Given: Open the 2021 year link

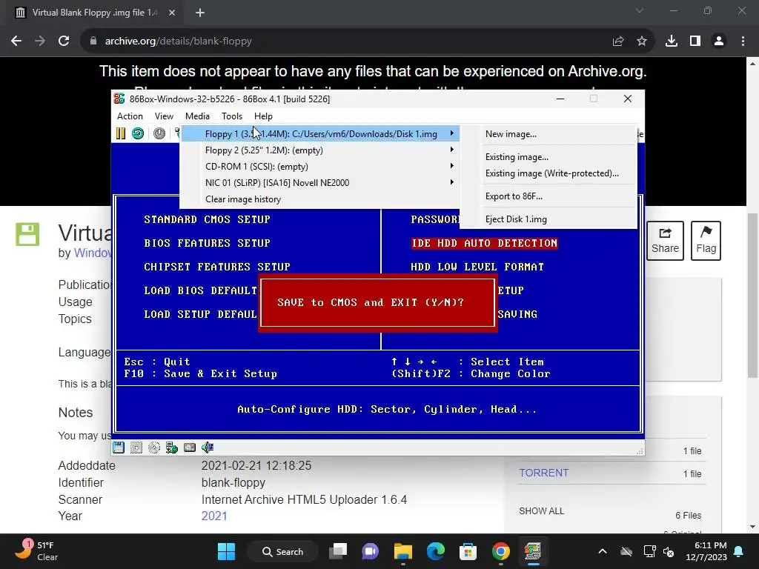Looking at the screenshot, I should click(x=214, y=516).
